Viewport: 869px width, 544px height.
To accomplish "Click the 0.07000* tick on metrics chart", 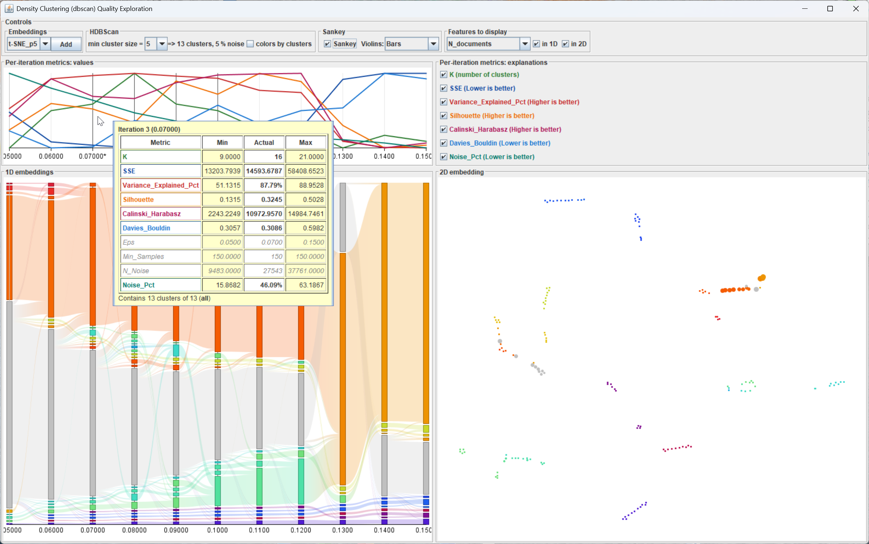I will click(x=92, y=156).
